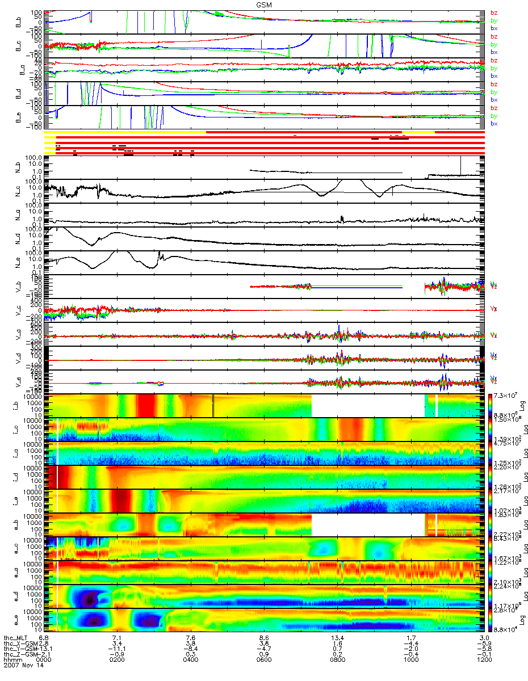This screenshot has height=681, width=528.
Task: Click the 1000 time tick label
Action: tap(410, 660)
